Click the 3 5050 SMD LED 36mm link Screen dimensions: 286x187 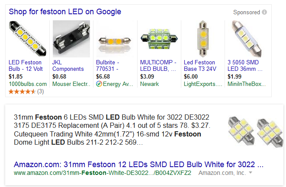pos(245,66)
